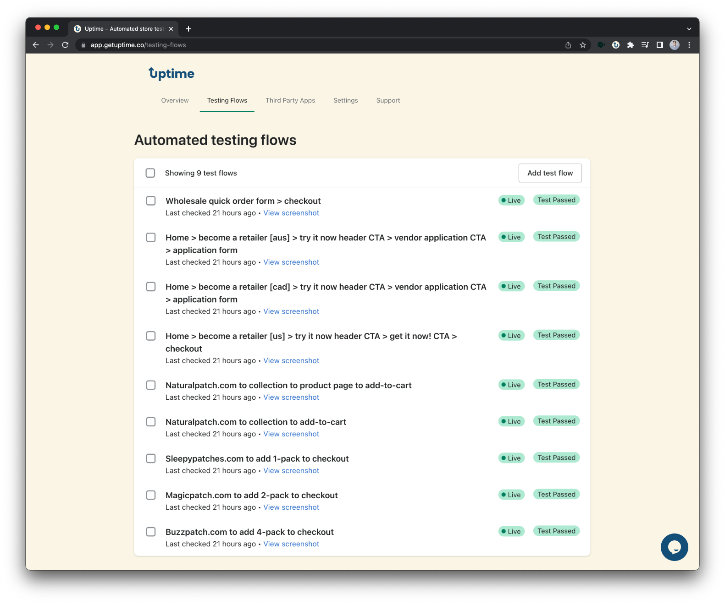Open the media controls icon

pyautogui.click(x=645, y=45)
